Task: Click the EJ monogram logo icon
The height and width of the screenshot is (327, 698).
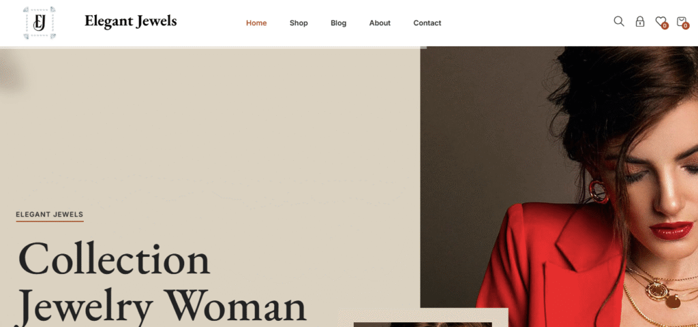Action: tap(40, 22)
